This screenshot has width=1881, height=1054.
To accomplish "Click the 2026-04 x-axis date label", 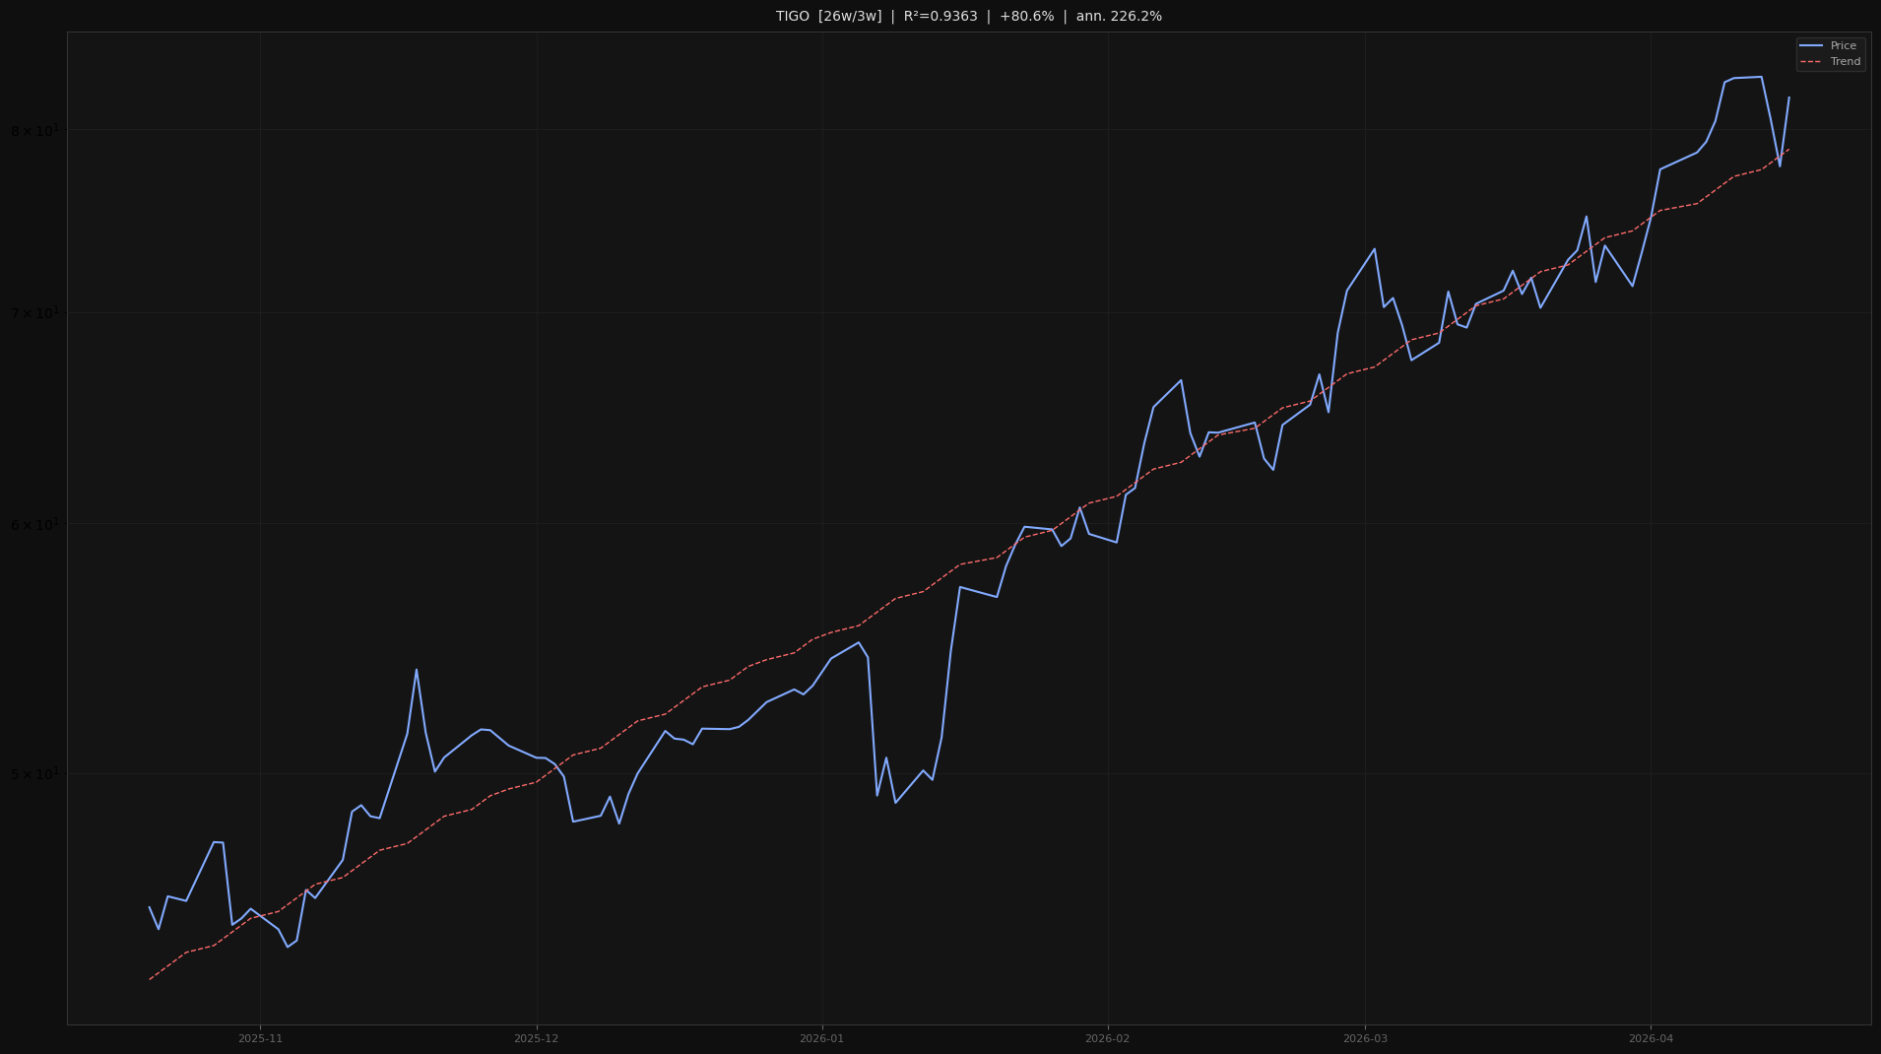I will tap(1651, 1038).
